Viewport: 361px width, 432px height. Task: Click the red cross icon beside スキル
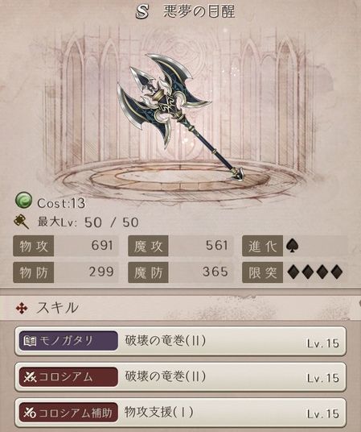[x=22, y=309]
